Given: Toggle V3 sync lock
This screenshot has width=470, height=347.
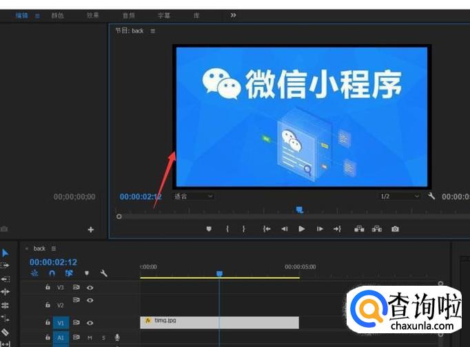Looking at the screenshot, I should (x=76, y=287).
